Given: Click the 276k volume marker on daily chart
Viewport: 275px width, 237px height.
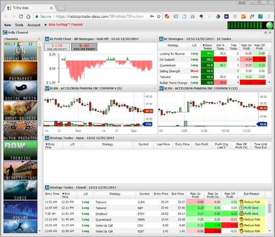Looking at the screenshot, I should pos(148,124).
